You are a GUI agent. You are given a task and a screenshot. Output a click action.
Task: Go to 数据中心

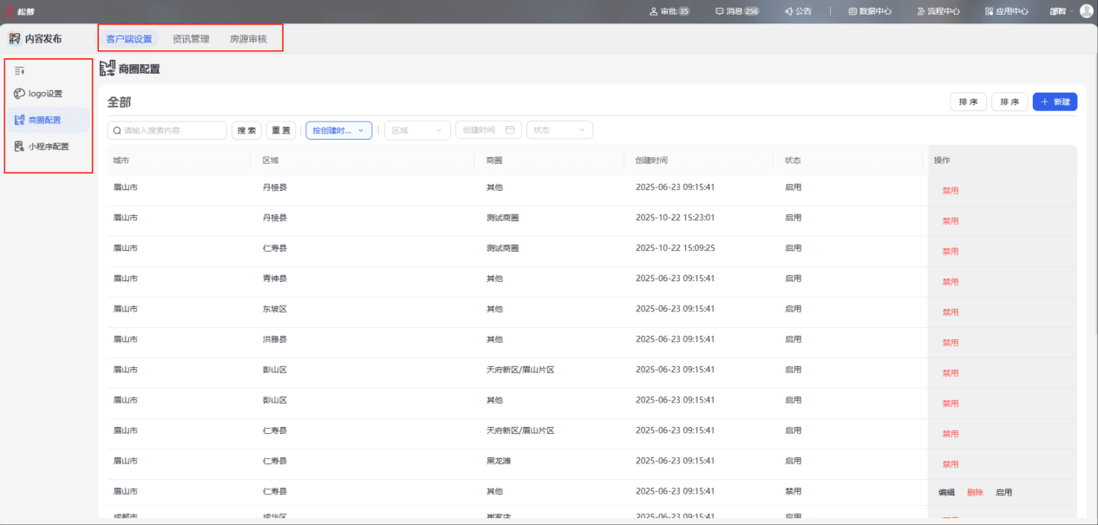click(x=870, y=11)
